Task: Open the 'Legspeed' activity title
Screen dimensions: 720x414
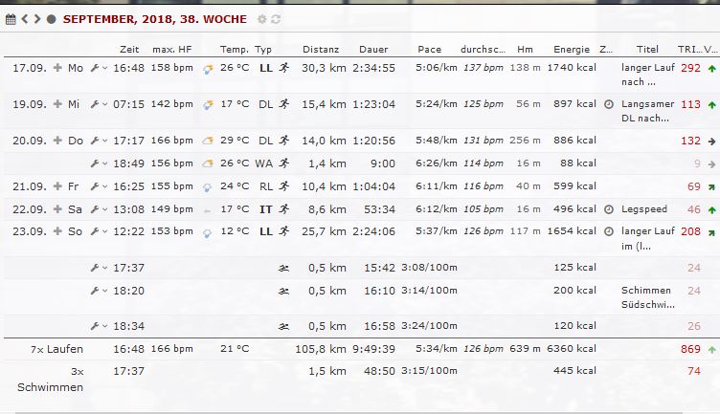Action: 641,209
